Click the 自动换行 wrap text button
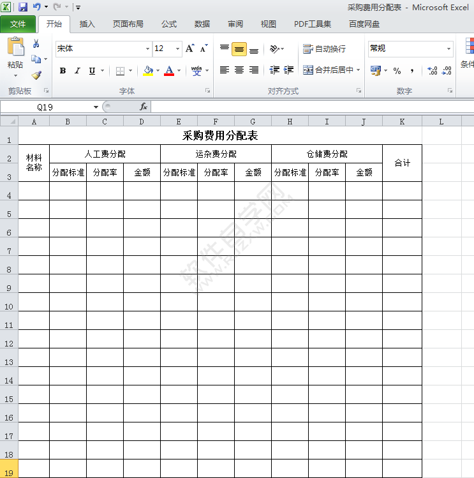 (324, 49)
